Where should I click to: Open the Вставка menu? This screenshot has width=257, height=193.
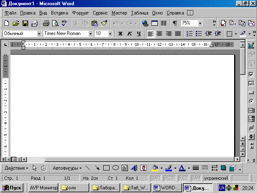[59, 13]
